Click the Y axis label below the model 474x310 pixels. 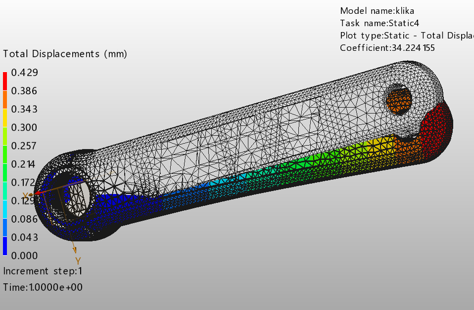(78, 260)
